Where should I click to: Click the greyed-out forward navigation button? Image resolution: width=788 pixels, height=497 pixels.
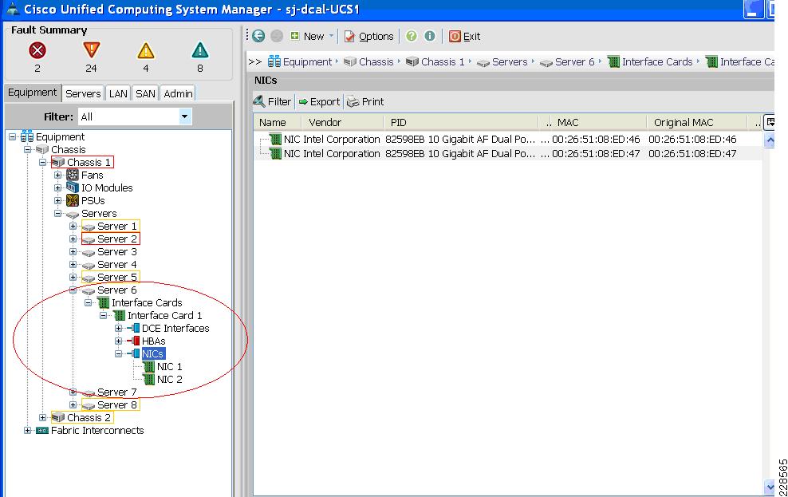click(277, 36)
